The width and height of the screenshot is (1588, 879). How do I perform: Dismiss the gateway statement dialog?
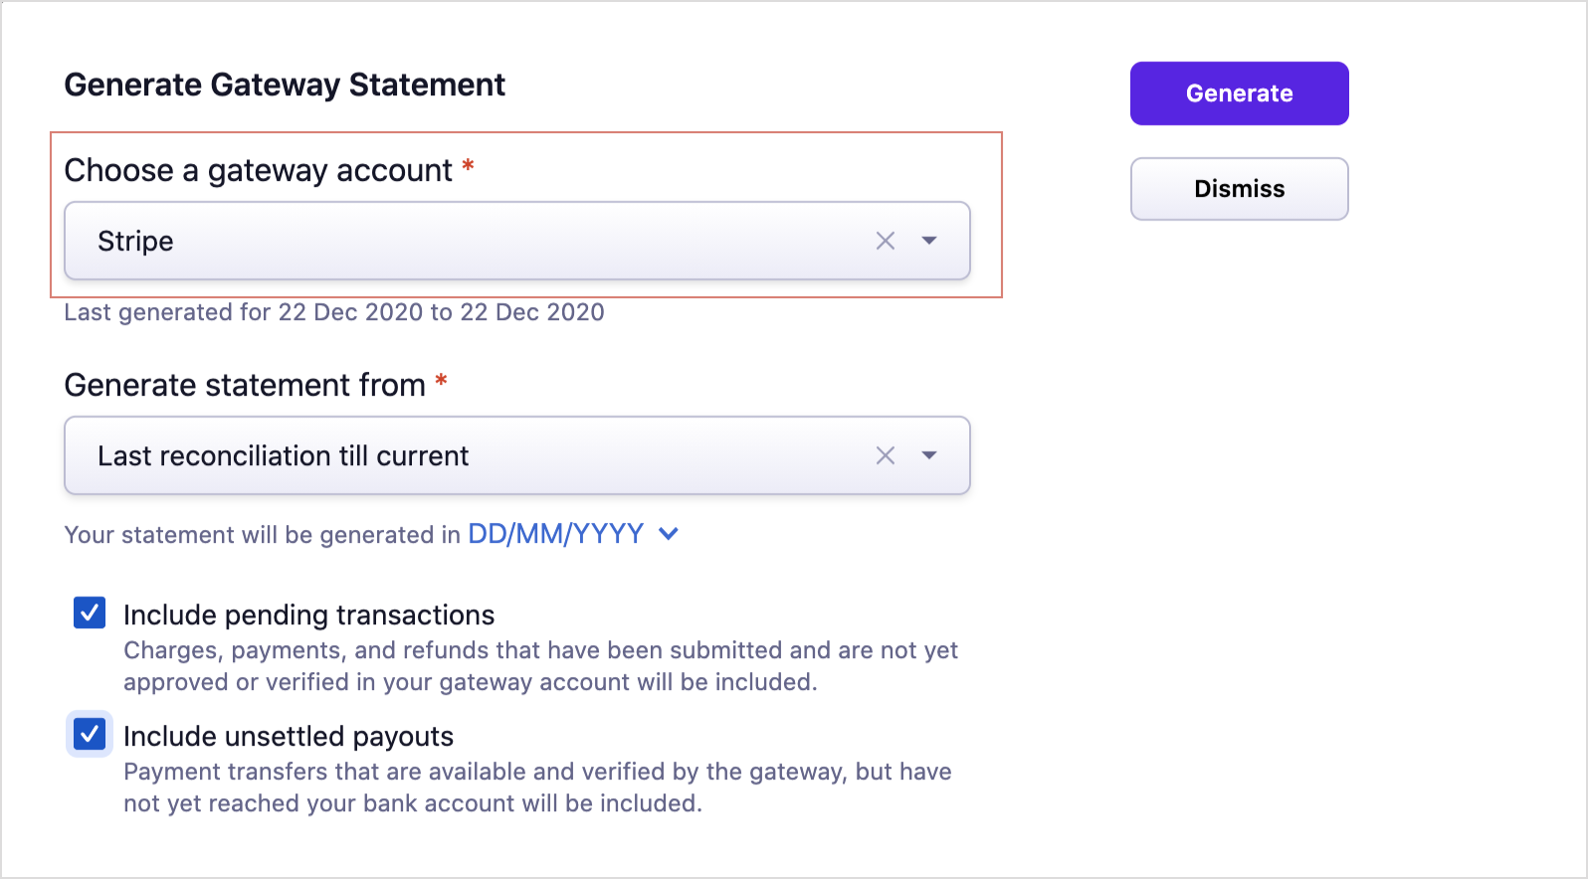click(1239, 189)
